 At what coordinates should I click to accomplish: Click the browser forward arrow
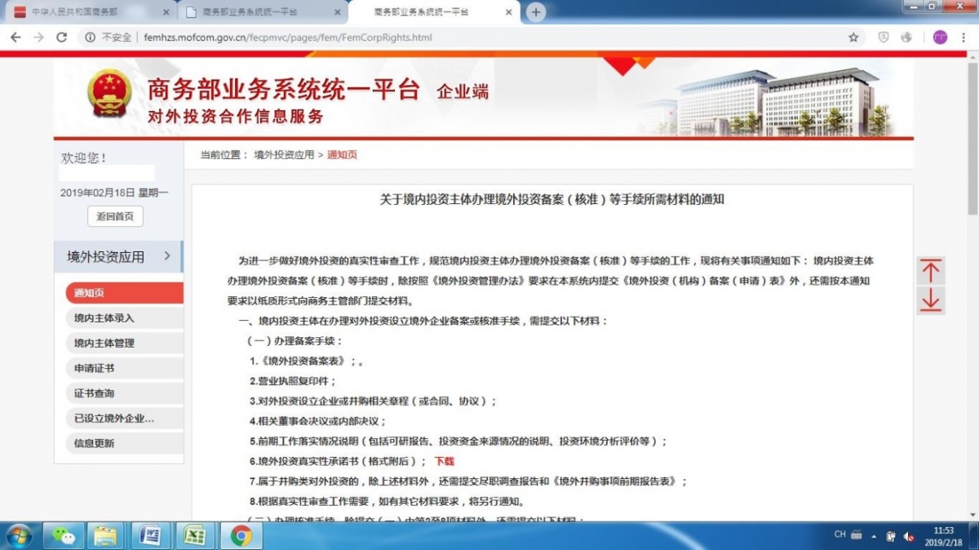pyautogui.click(x=38, y=38)
